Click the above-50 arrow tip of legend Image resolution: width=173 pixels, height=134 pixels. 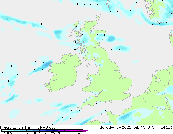pyautogui.click(x=87, y=130)
